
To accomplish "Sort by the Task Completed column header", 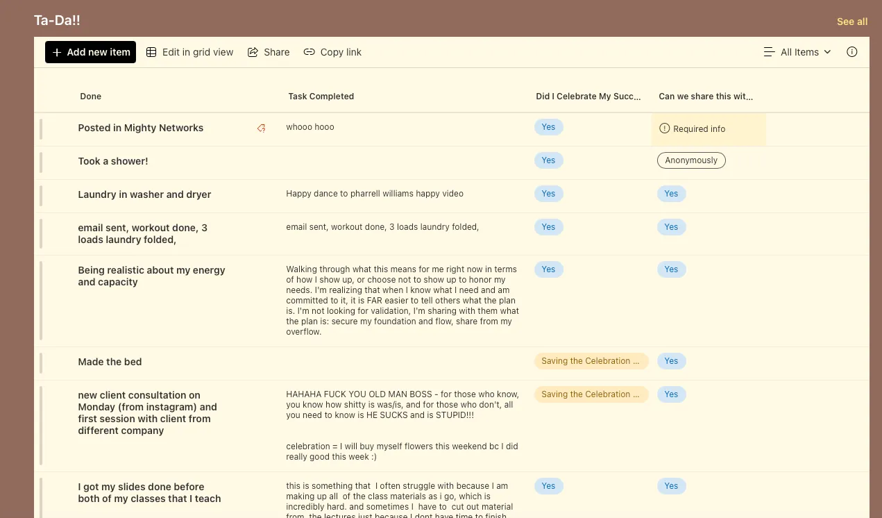I will (321, 97).
